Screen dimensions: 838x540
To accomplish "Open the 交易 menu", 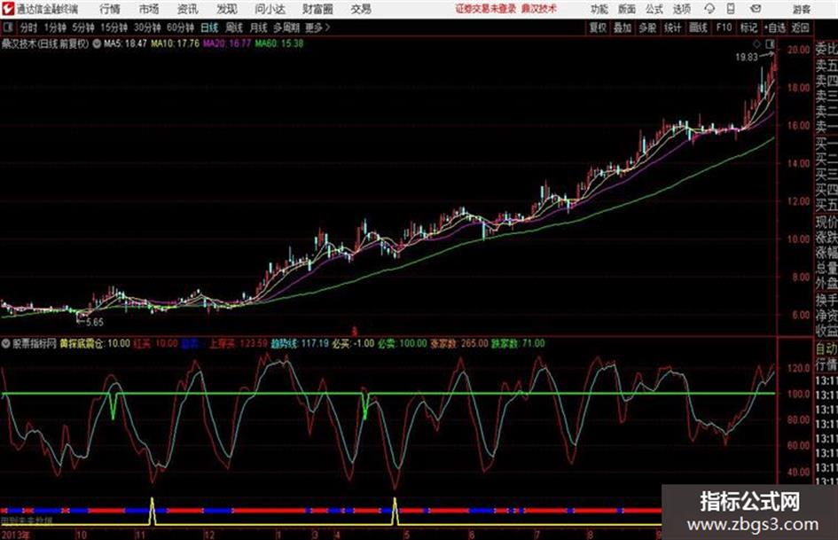I will [x=361, y=9].
